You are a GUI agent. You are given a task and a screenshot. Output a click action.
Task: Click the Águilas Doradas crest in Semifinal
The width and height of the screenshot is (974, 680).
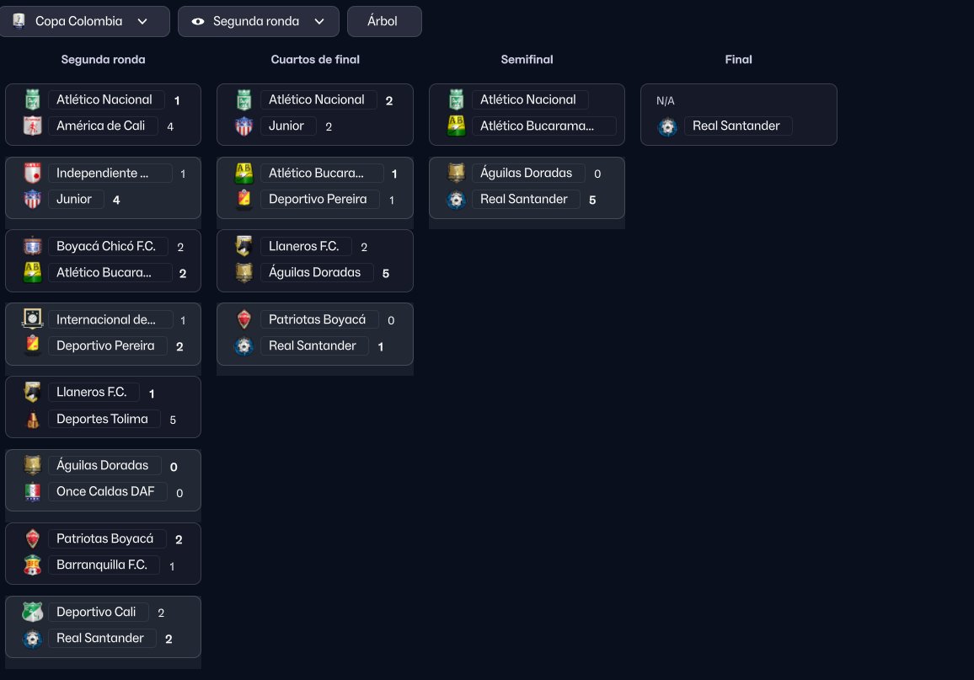coord(457,173)
